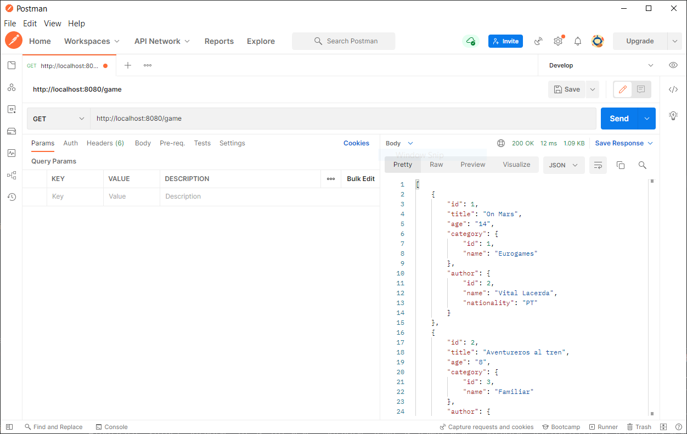Viewport: 687px width, 434px height.
Task: Open the settings gear icon
Action: [558, 41]
